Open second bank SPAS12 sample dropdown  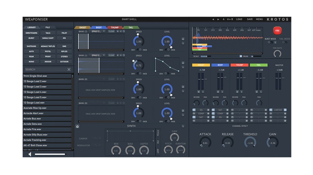(x=97, y=55)
